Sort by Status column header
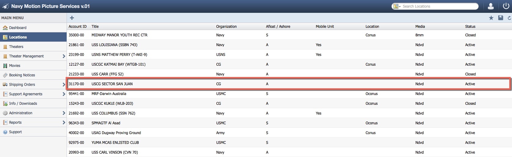Screen dimensions: 512x157 click(x=470, y=27)
